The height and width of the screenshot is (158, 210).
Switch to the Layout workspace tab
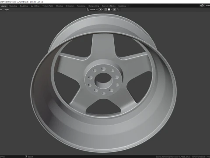(3, 6)
